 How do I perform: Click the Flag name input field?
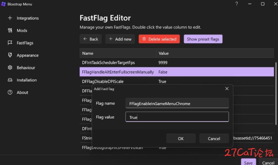tap(177, 103)
